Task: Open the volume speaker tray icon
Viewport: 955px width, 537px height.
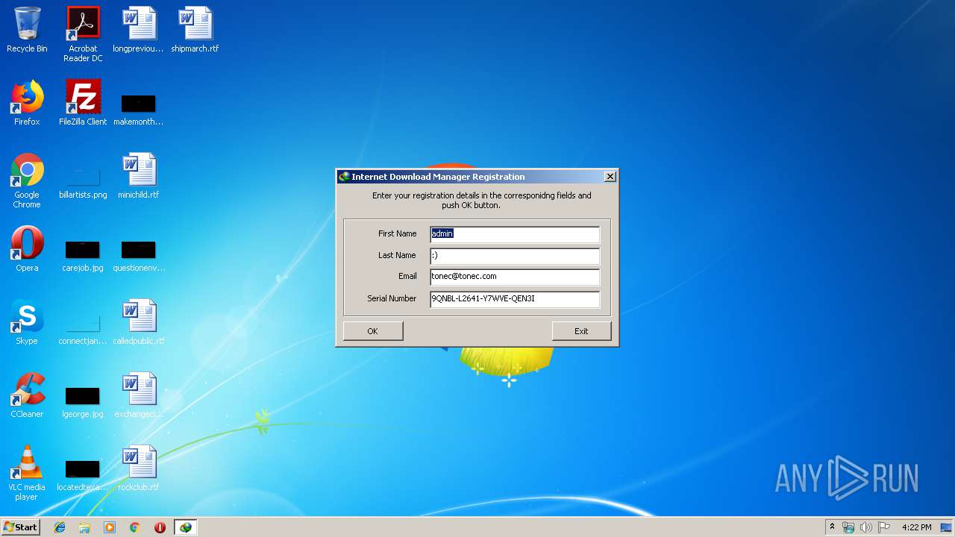Action: pos(865,527)
